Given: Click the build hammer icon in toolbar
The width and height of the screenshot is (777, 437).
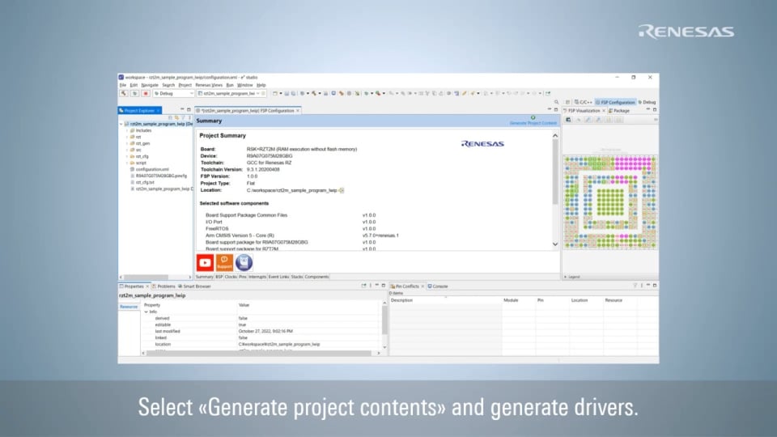Looking at the screenshot, I should pos(124,93).
